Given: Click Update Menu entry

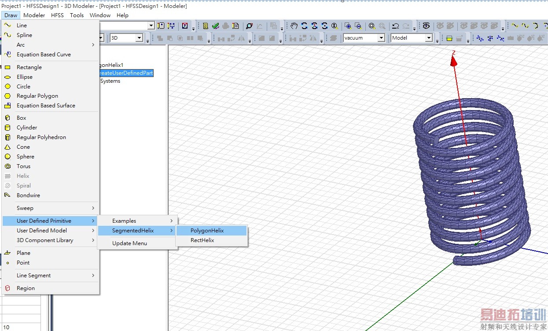Looking at the screenshot, I should tap(129, 243).
